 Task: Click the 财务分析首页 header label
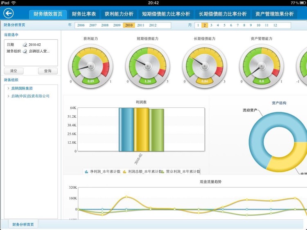click(x=14, y=25)
